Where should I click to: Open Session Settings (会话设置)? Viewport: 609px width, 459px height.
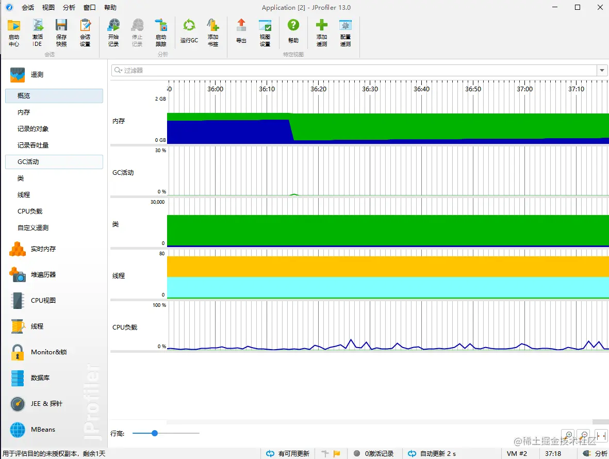[85, 33]
